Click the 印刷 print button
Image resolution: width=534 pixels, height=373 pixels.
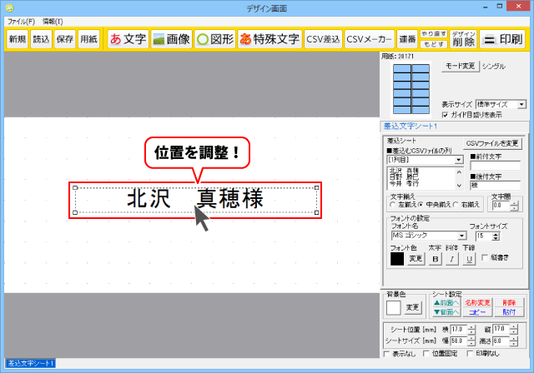pos(501,39)
